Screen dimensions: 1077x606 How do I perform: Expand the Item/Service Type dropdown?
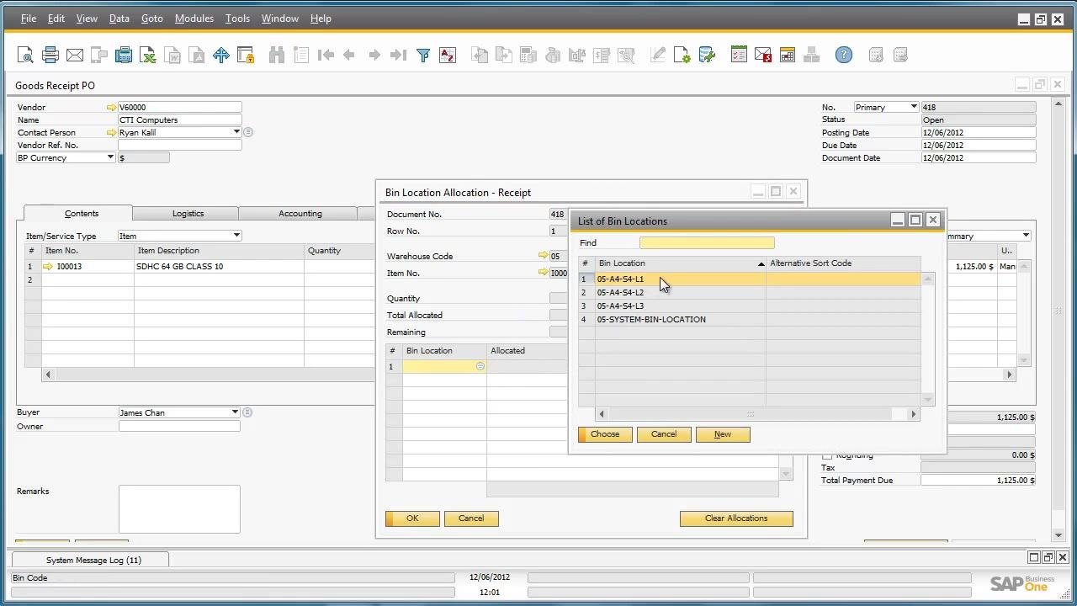(x=236, y=236)
